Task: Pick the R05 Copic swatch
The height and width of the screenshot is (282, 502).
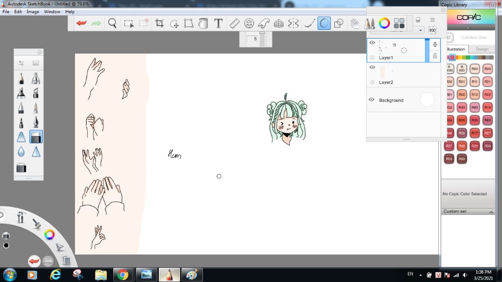Action: pyautogui.click(x=462, y=120)
